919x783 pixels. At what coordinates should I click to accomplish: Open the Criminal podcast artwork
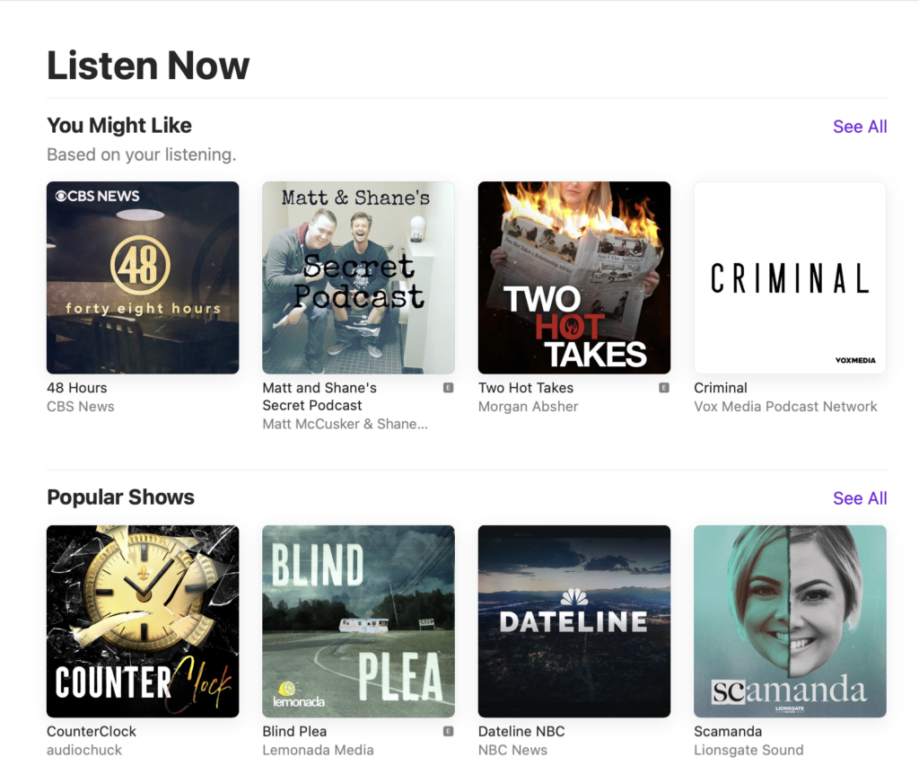[790, 277]
